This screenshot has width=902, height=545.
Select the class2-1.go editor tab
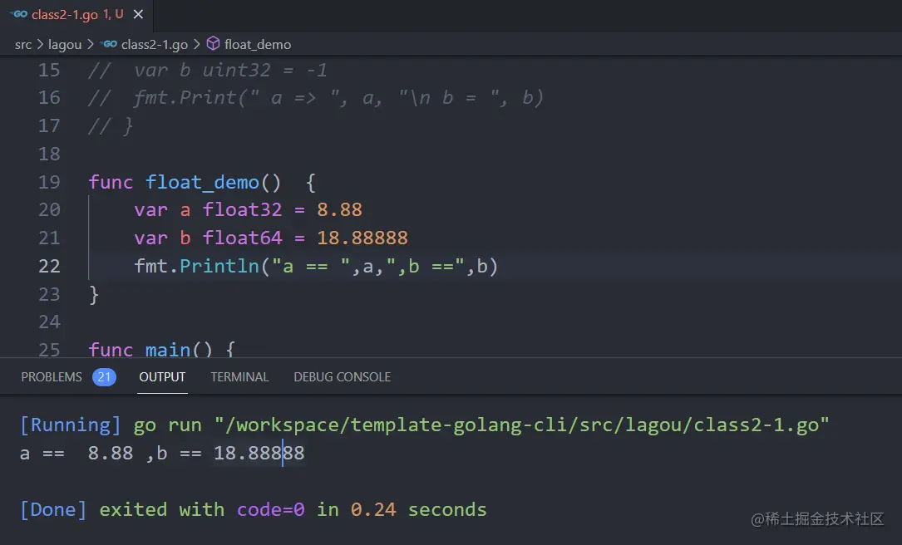tap(76, 15)
